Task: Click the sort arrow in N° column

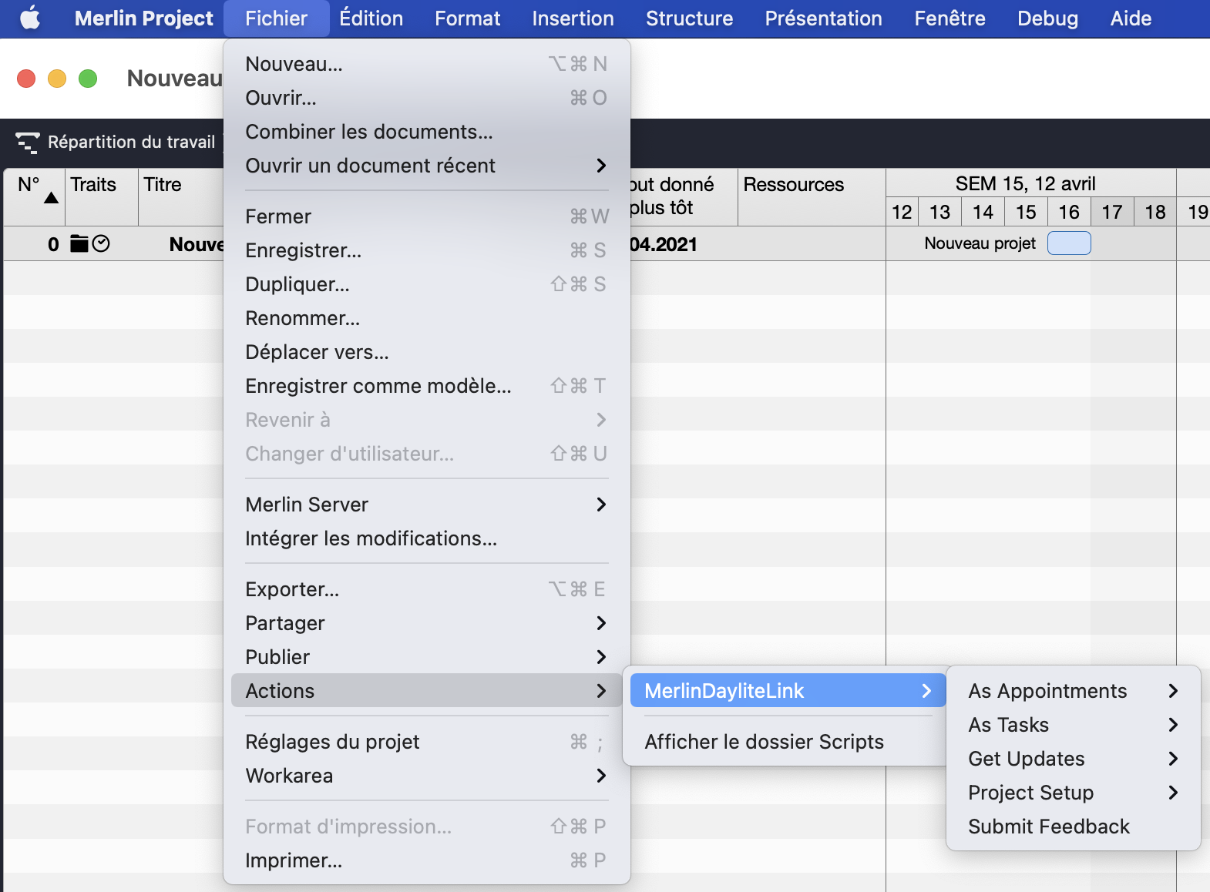Action: [51, 198]
